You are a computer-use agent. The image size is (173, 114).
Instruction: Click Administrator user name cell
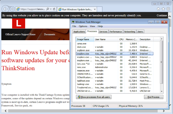coord(101,67)
